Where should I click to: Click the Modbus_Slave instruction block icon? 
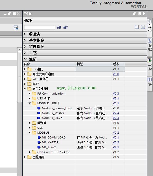click(39, 118)
